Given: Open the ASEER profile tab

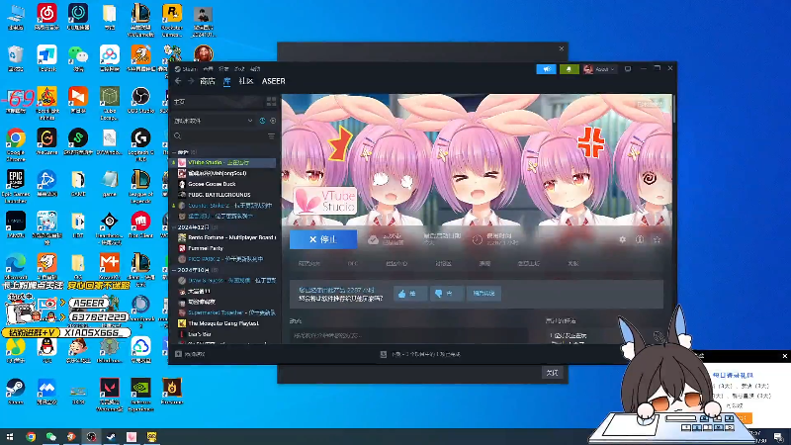Looking at the screenshot, I should click(x=274, y=81).
